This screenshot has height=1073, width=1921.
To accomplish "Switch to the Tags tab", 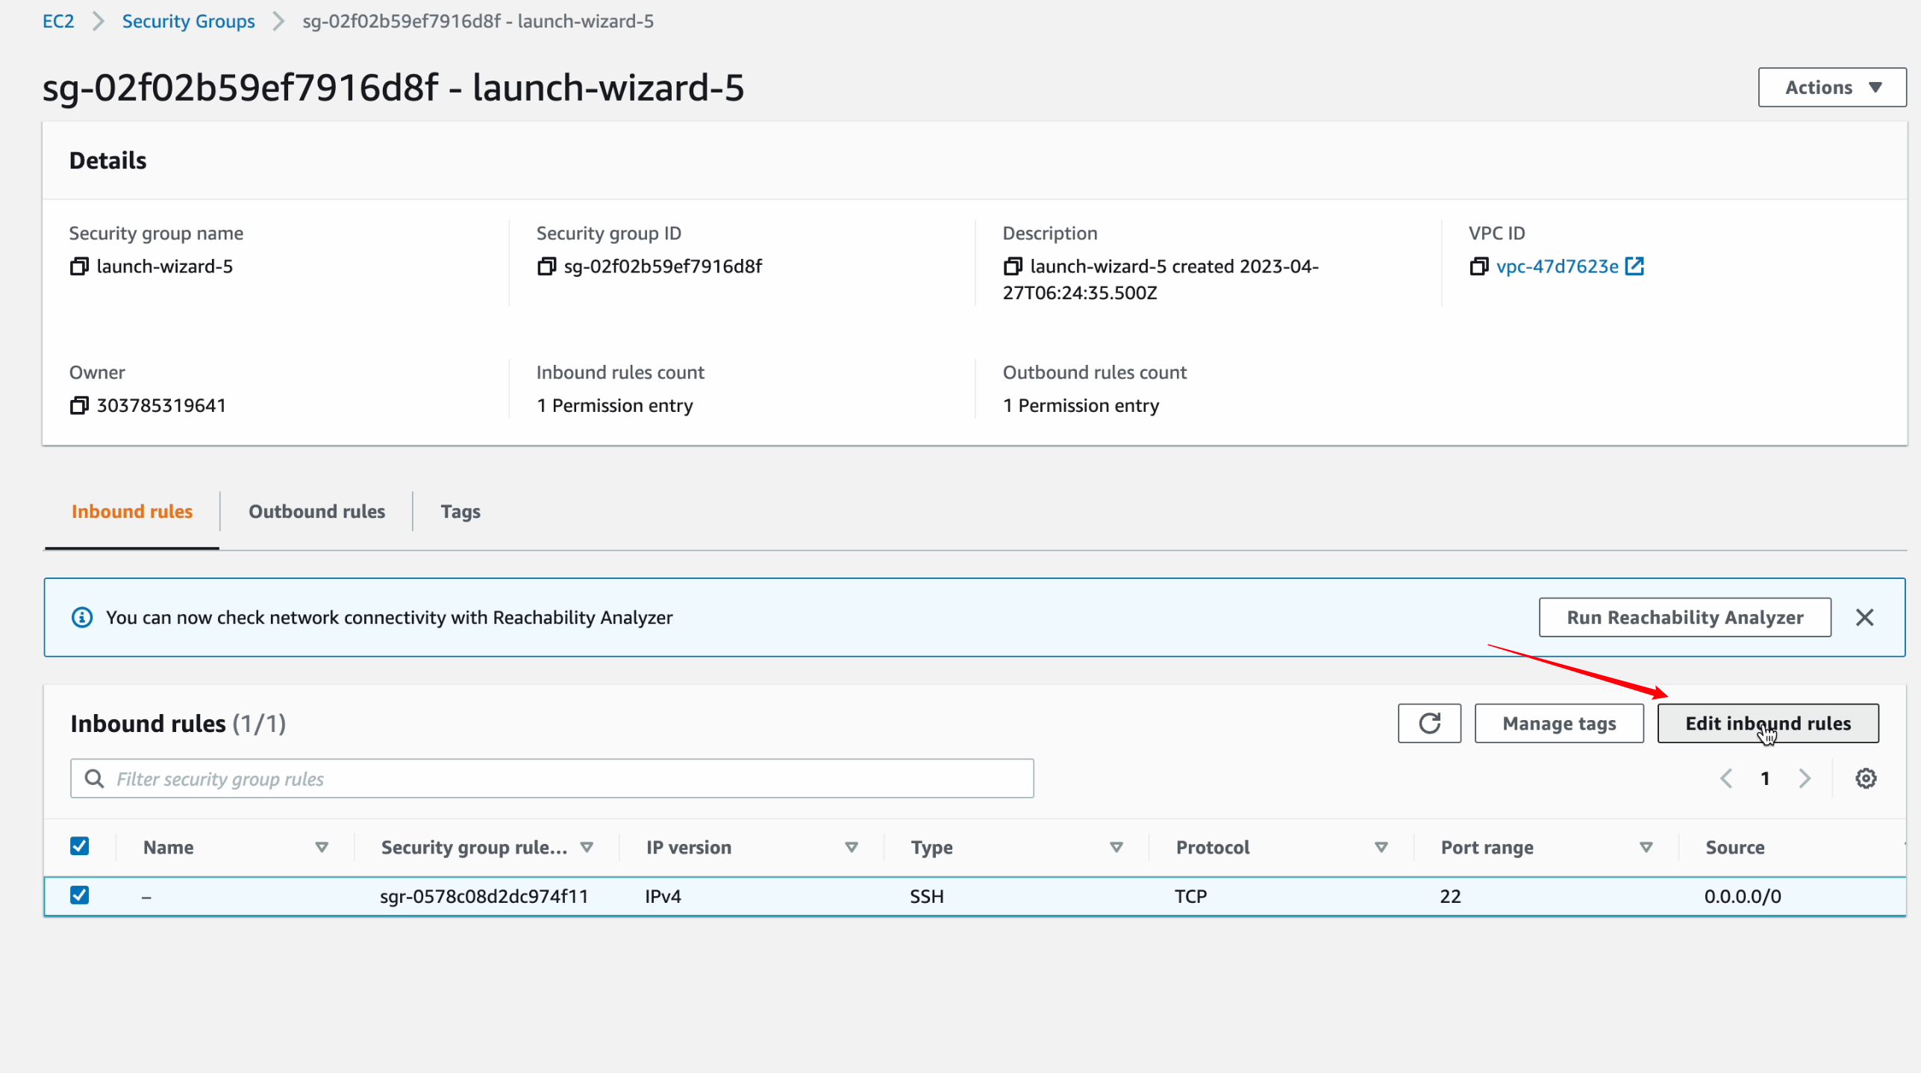I will tap(459, 511).
